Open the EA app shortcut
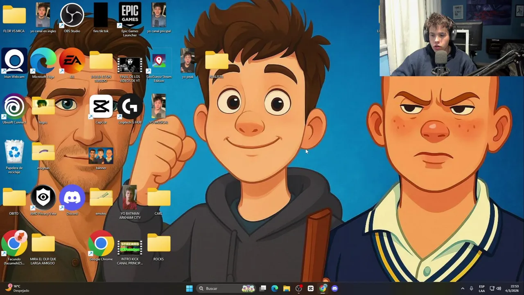The height and width of the screenshot is (295, 524). tap(72, 64)
